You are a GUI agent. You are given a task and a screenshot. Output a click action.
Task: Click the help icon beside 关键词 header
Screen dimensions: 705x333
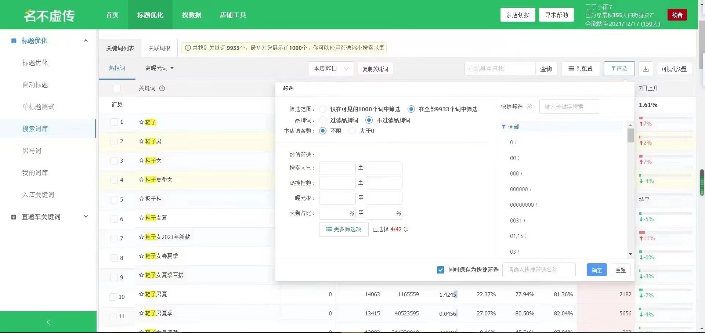pyautogui.click(x=162, y=88)
